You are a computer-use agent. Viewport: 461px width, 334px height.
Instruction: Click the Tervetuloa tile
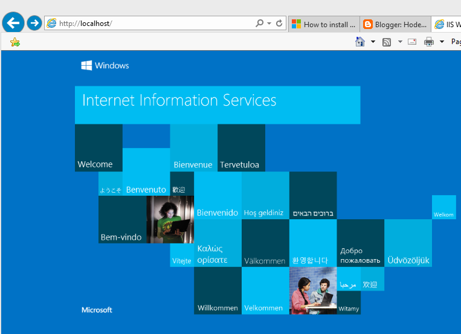tap(242, 148)
